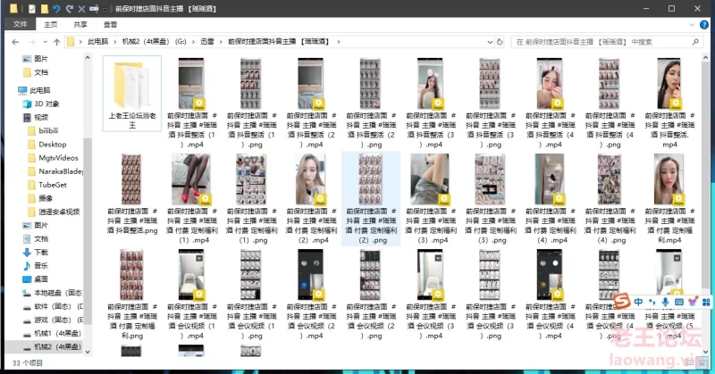Screen dimensions: 715x374
Task: Click the search magnifier icon
Action: pyautogui.click(x=695, y=42)
